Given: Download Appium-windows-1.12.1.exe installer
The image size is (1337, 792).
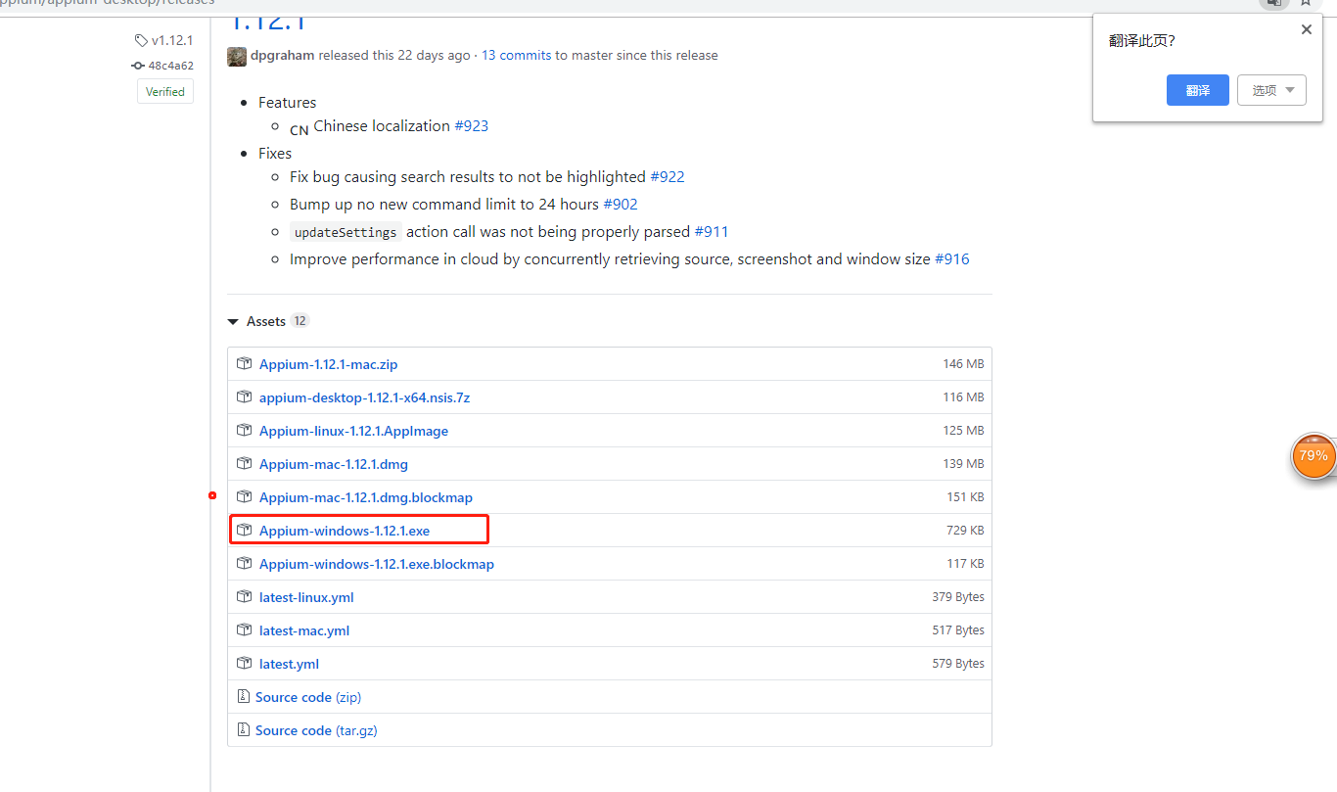Looking at the screenshot, I should coord(345,531).
